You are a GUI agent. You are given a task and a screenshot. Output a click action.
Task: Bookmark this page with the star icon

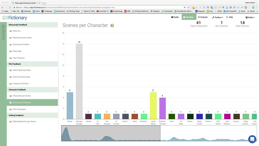(189, 8)
